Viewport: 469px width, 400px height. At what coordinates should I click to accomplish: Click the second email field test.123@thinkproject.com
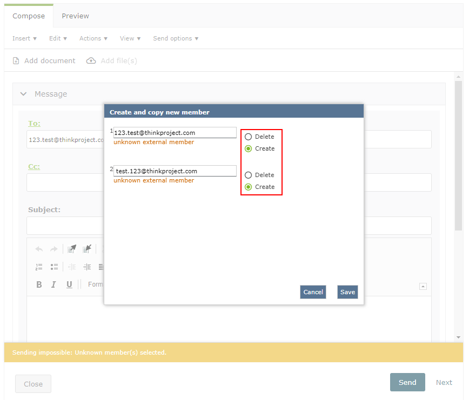click(x=175, y=171)
